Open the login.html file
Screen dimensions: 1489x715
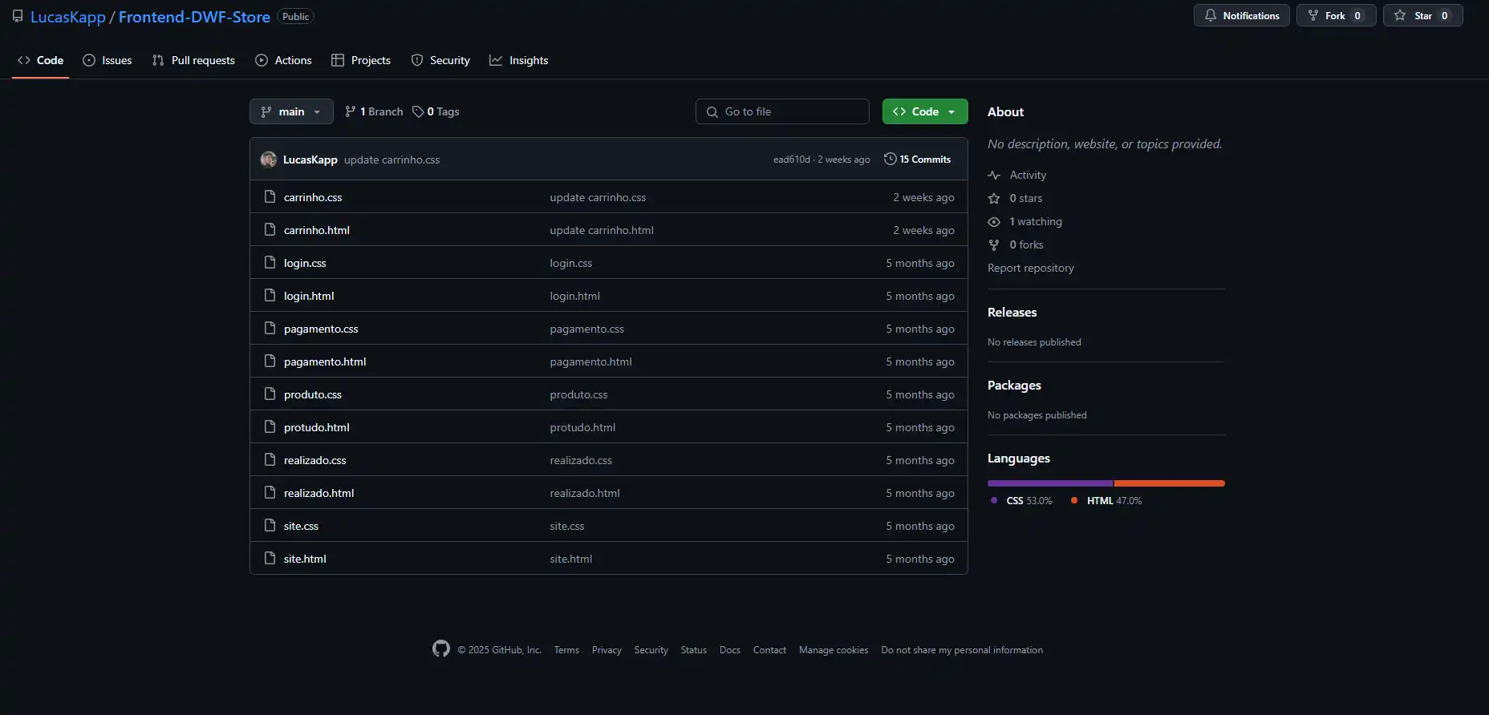click(x=309, y=296)
